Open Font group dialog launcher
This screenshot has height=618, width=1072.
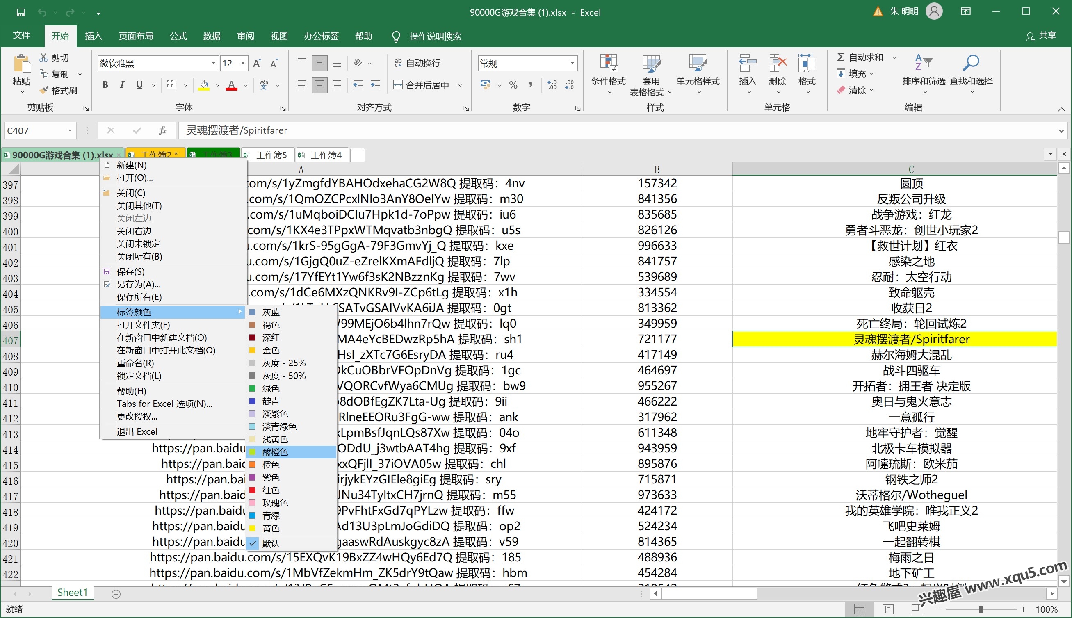[x=283, y=108]
